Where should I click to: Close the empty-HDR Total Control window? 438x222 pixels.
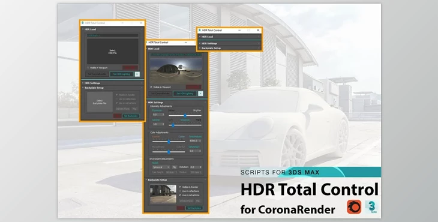[x=141, y=23]
